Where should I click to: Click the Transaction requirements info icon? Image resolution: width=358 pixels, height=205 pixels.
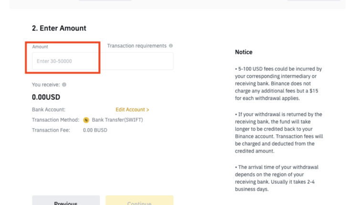tap(171, 46)
